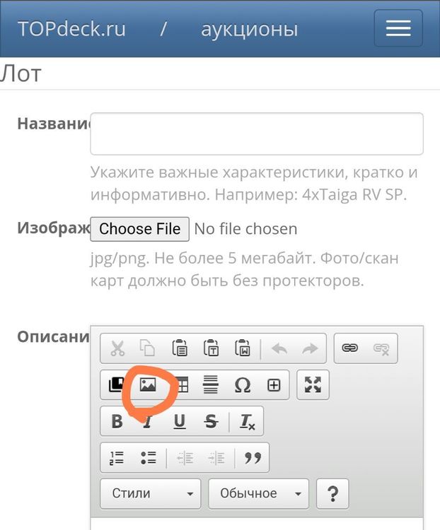
Task: Click the Copy icon in editor
Action: (148, 348)
